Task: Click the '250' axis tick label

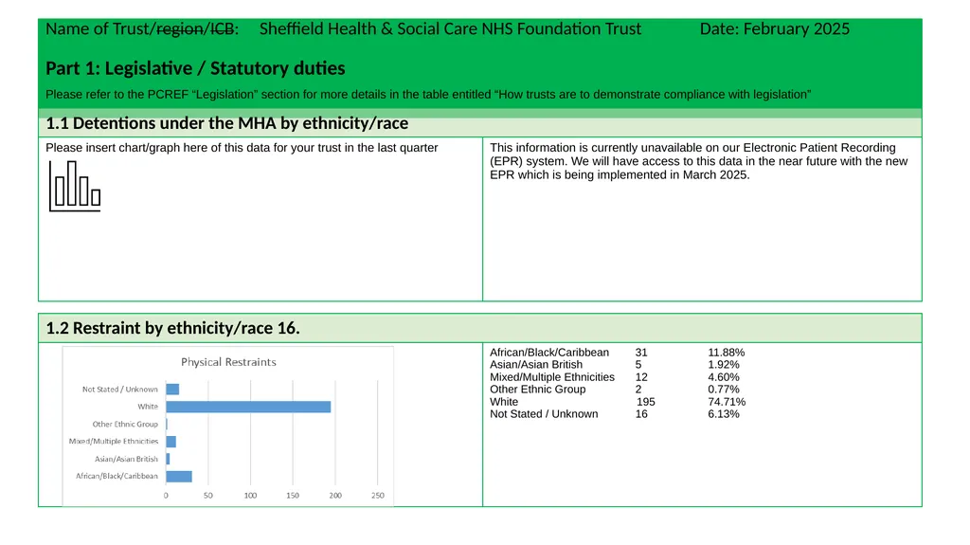Action: pyautogui.click(x=378, y=496)
